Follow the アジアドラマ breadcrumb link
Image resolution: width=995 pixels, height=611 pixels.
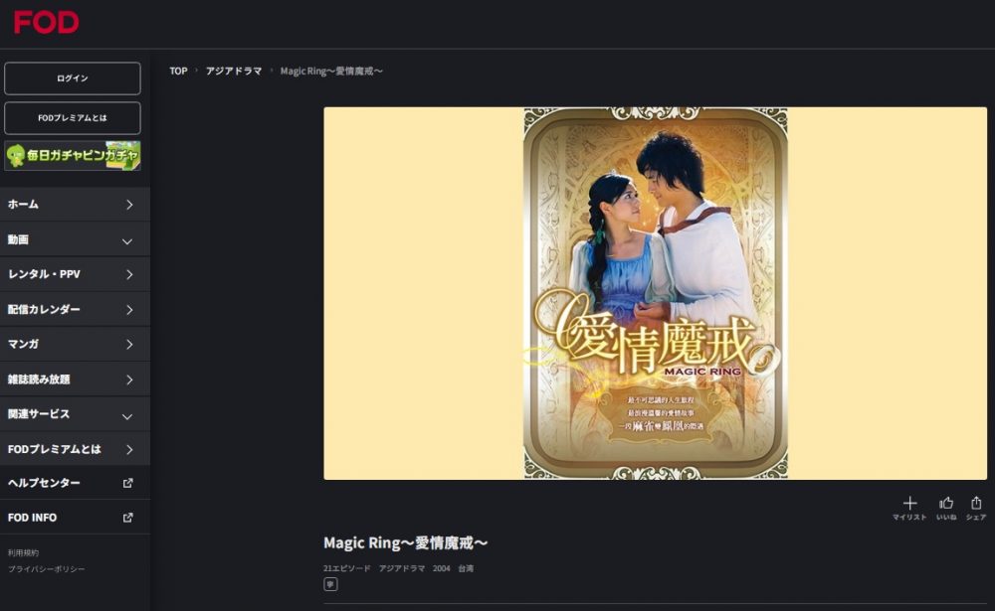[x=234, y=71]
